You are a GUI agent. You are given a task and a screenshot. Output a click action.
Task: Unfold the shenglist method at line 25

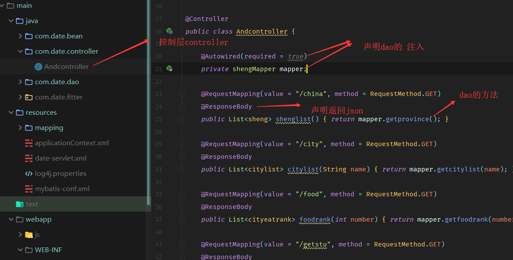182,119
